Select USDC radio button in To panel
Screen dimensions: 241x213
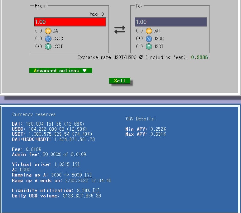click(x=139, y=38)
